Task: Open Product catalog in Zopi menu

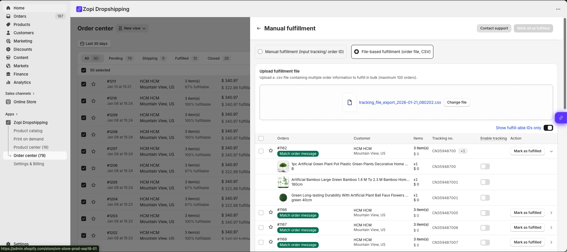Action: pyautogui.click(x=28, y=131)
